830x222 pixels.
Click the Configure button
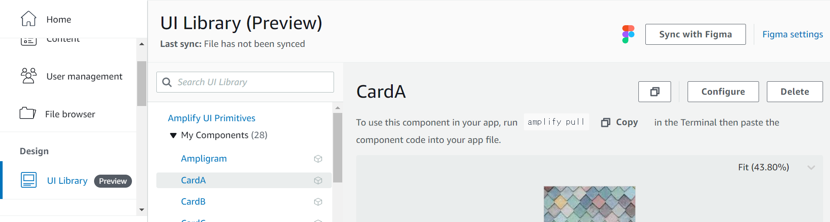(723, 92)
